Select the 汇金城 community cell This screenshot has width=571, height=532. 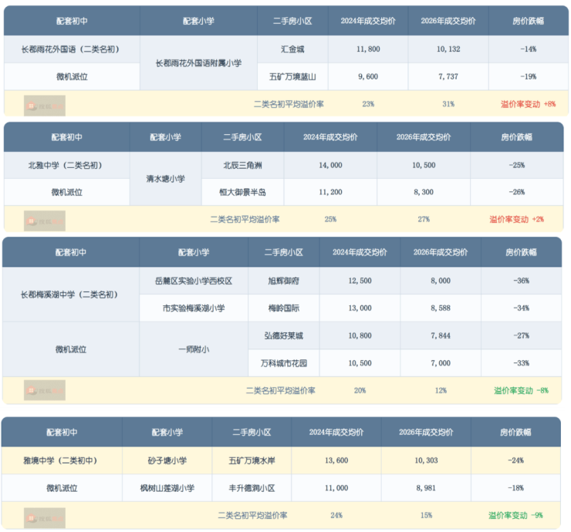pos(292,49)
